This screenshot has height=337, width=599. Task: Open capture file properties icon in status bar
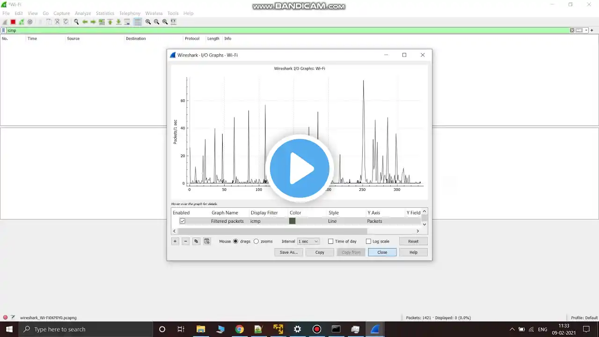13,318
